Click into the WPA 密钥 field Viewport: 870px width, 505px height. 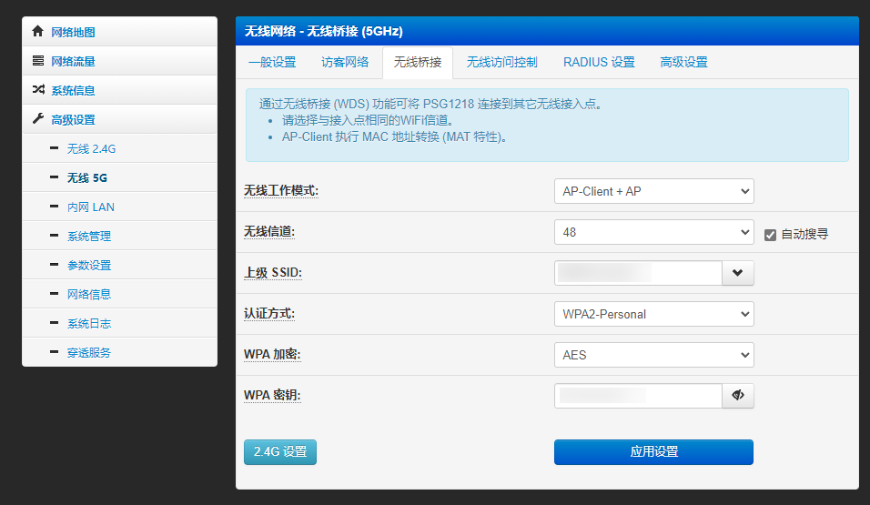click(637, 396)
